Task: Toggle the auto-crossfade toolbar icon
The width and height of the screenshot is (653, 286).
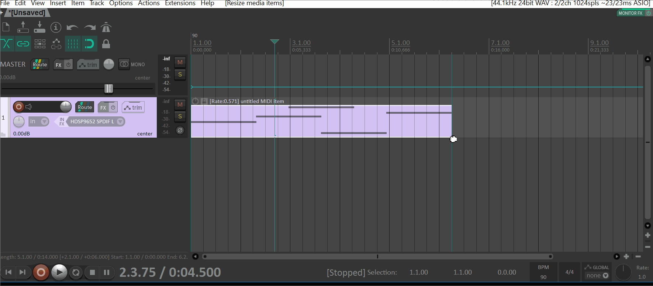Action: (7, 44)
